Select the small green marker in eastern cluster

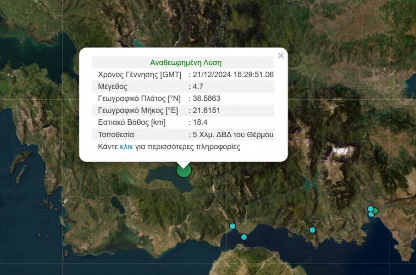(x=375, y=211)
